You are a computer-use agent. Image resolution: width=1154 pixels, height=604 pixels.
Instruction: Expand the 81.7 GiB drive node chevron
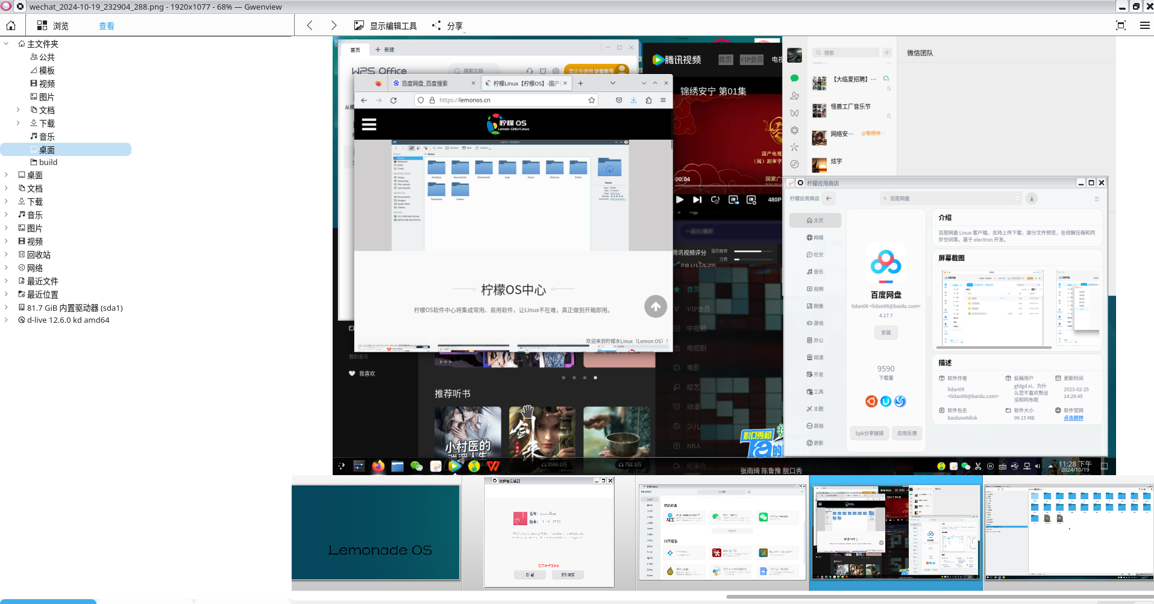coord(6,307)
